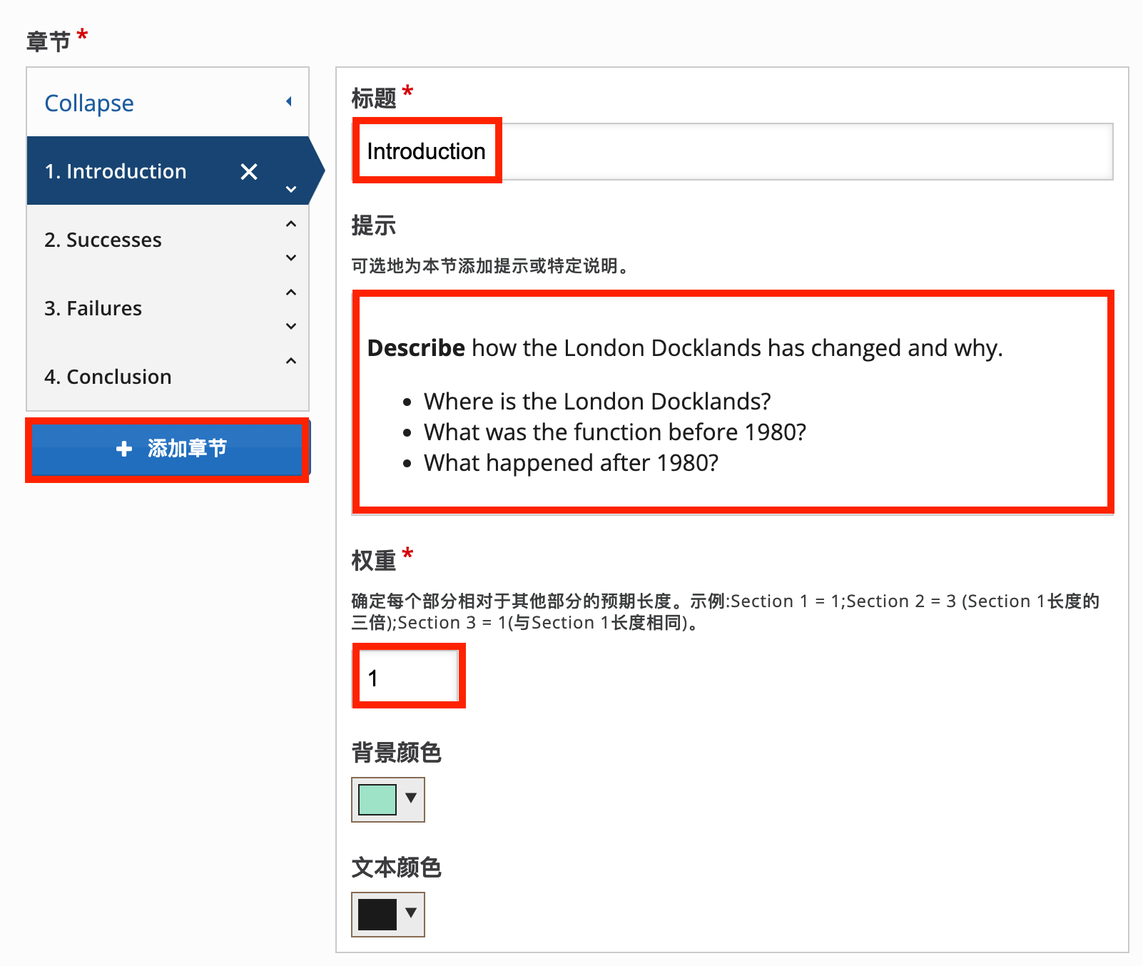1143x966 pixels.
Task: Open the 2. Successes section
Action: pos(103,240)
